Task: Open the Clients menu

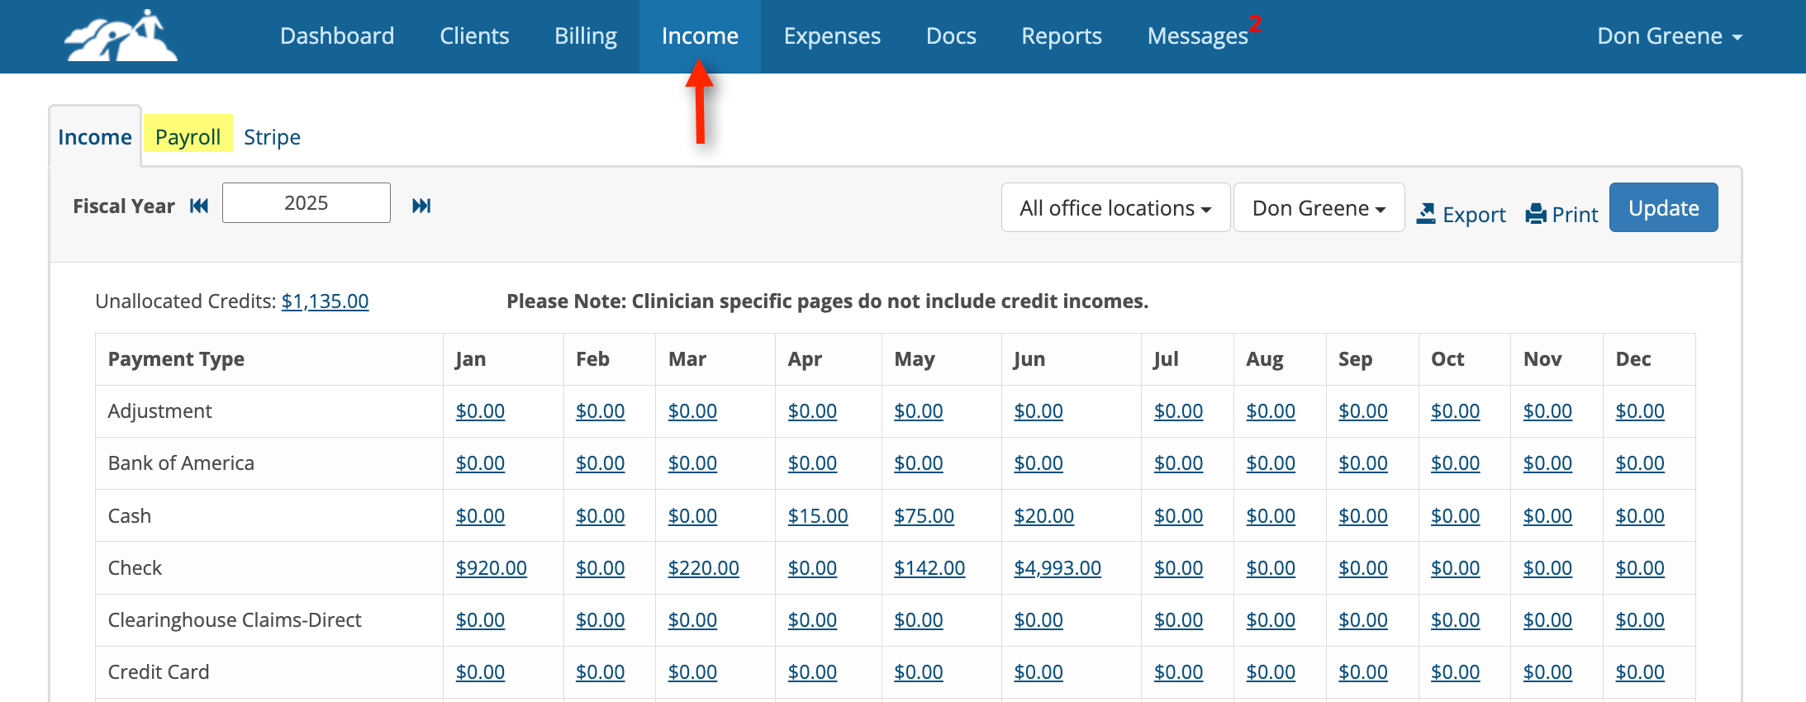Action: [474, 36]
